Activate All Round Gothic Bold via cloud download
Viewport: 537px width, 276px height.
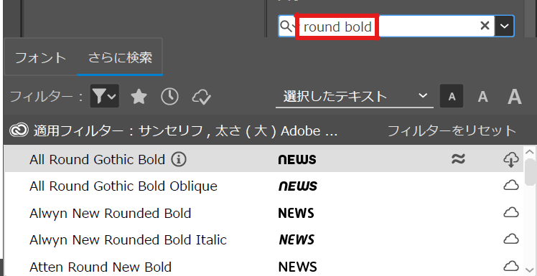coord(511,159)
